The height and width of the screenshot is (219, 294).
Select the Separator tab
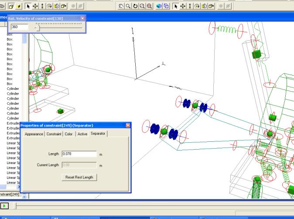[98, 133]
